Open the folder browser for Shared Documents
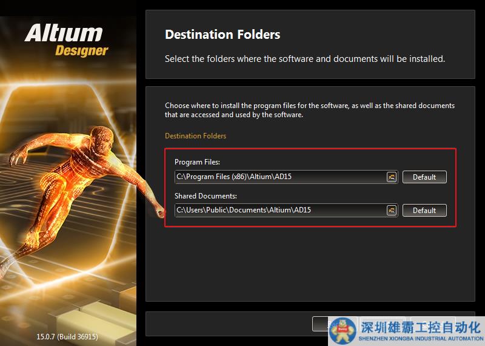This screenshot has width=485, height=346. (392, 211)
